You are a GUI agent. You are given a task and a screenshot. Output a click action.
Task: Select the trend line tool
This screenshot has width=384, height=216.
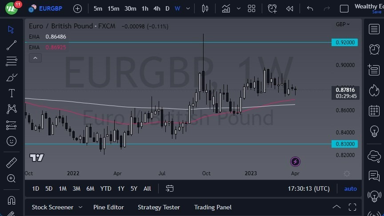click(x=12, y=45)
